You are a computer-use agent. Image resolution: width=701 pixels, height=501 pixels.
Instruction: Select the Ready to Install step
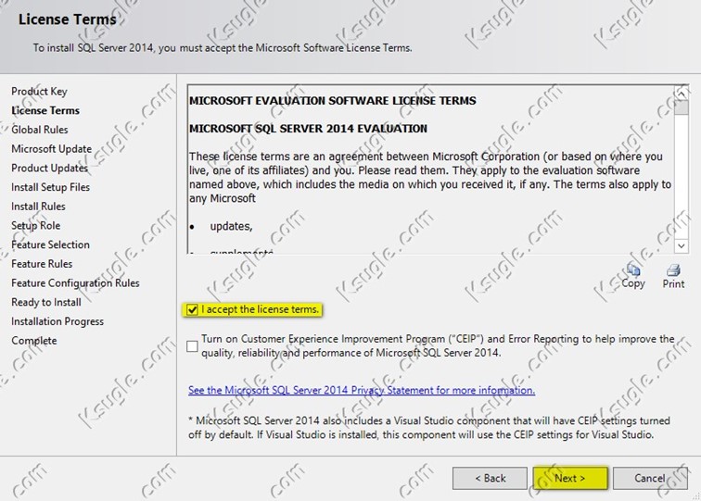pyautogui.click(x=46, y=302)
